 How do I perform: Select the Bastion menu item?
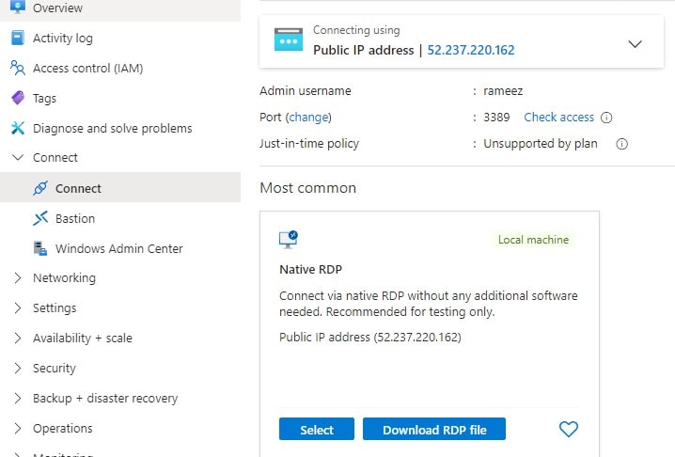pyautogui.click(x=120, y=218)
